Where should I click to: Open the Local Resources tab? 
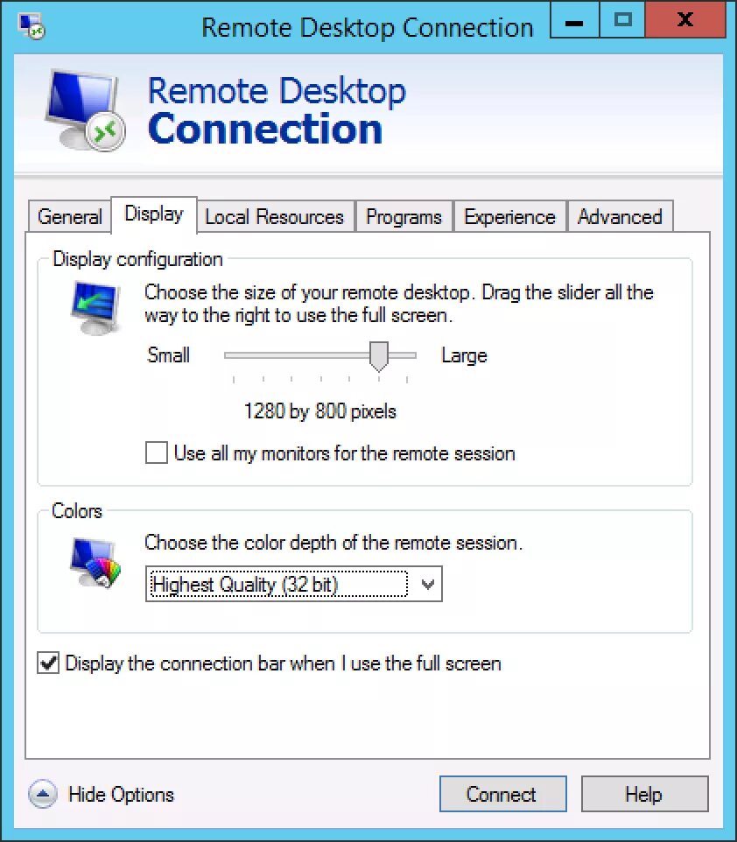pos(275,216)
